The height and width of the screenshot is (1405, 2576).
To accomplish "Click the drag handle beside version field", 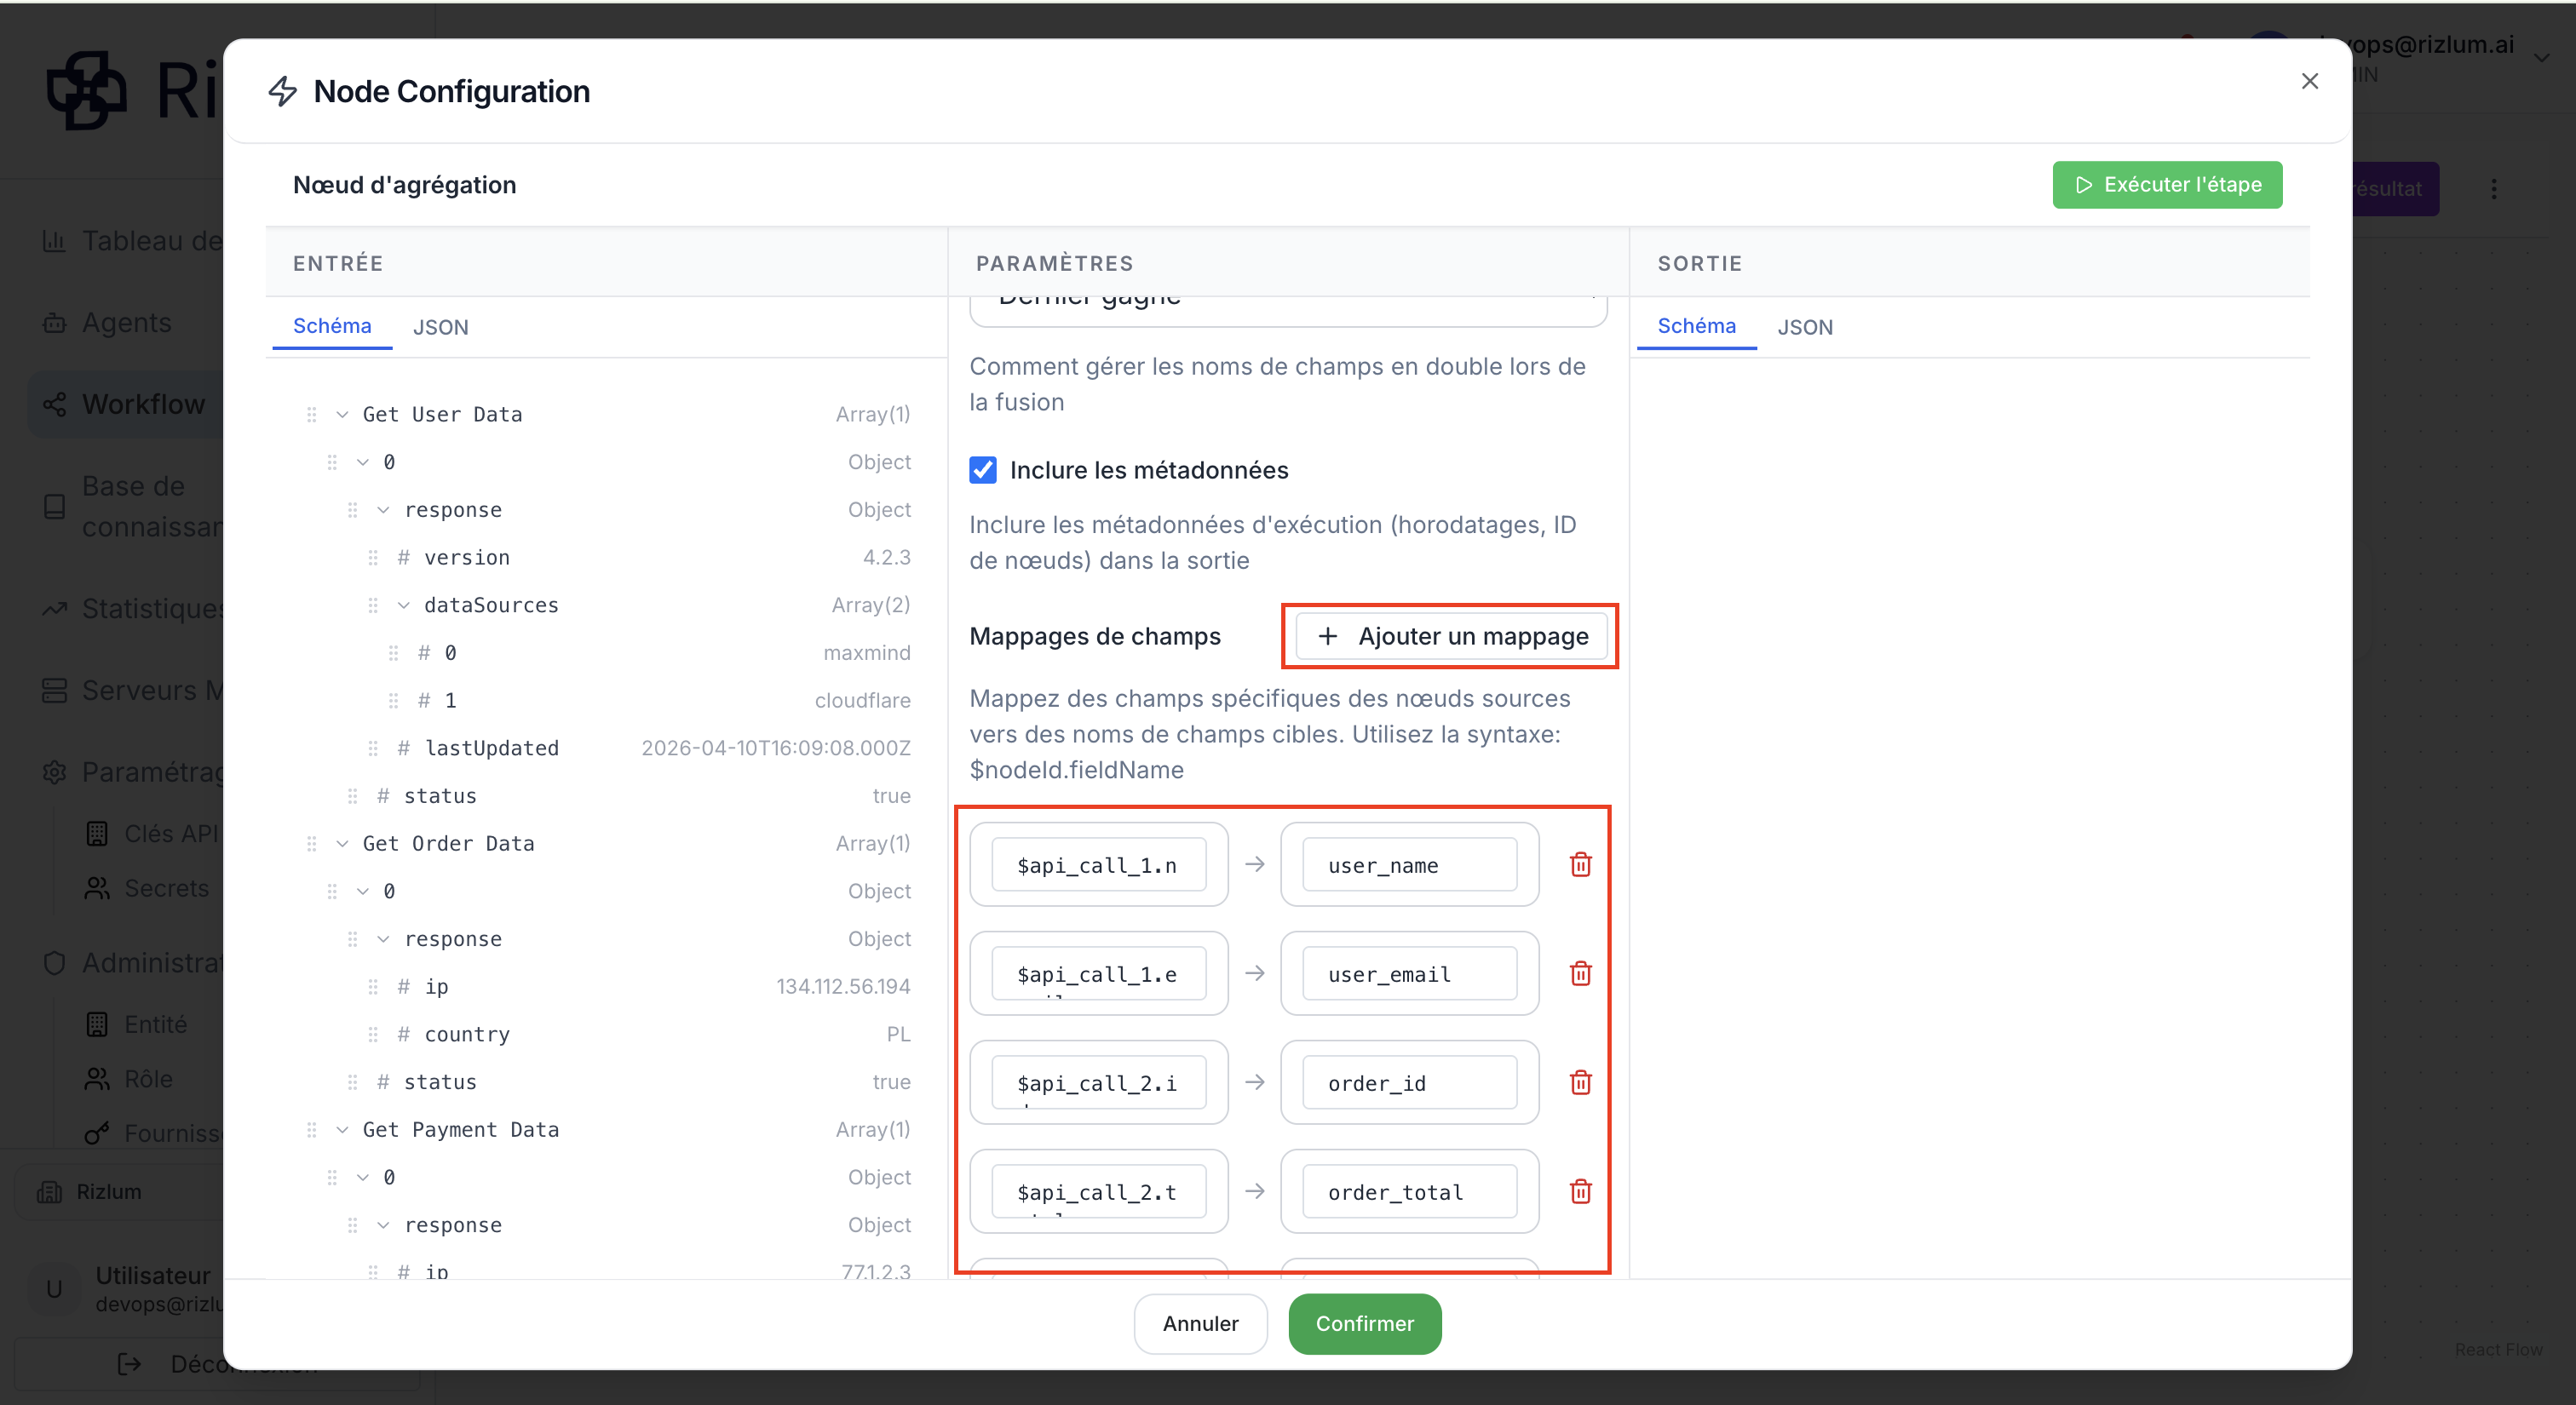I will click(x=372, y=558).
